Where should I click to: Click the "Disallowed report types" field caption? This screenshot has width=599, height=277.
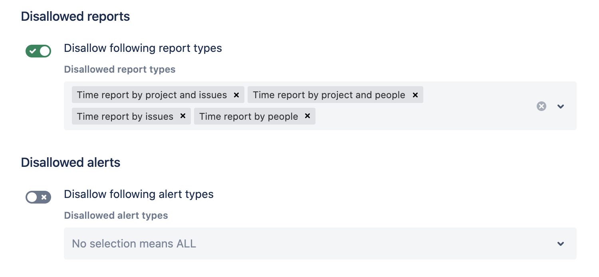pyautogui.click(x=119, y=69)
